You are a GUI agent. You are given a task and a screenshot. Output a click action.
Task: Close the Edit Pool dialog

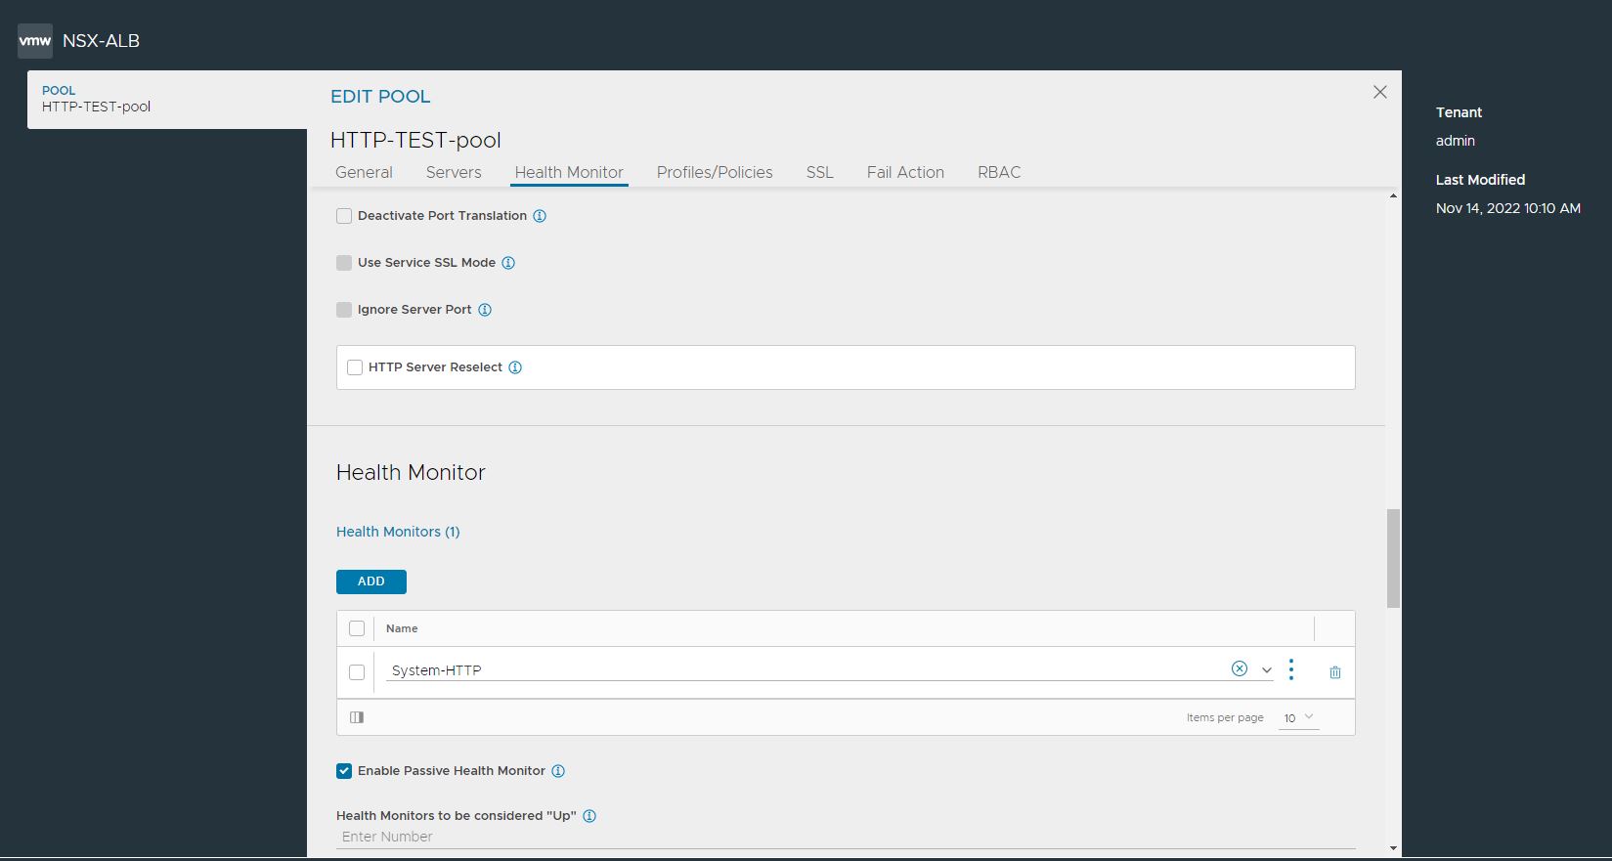coord(1379,92)
